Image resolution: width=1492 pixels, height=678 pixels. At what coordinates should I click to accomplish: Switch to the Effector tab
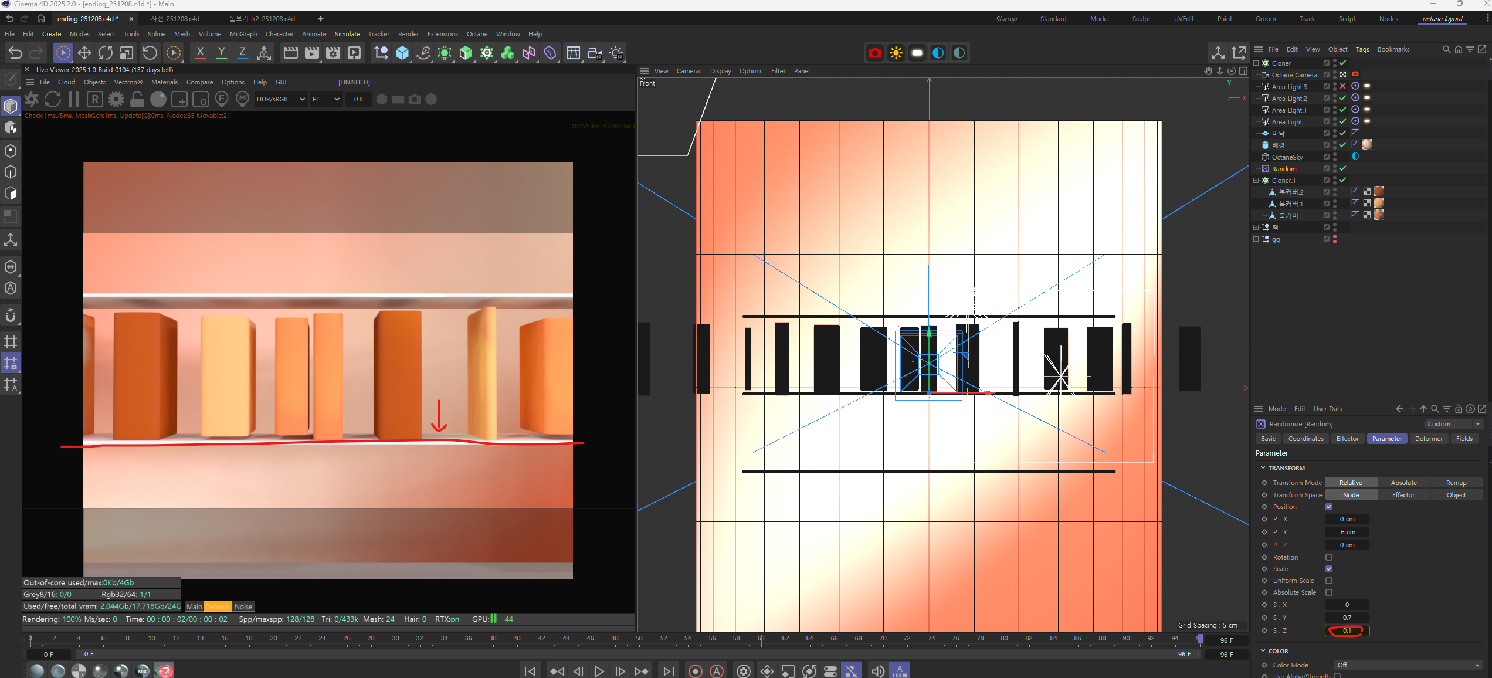coord(1347,439)
